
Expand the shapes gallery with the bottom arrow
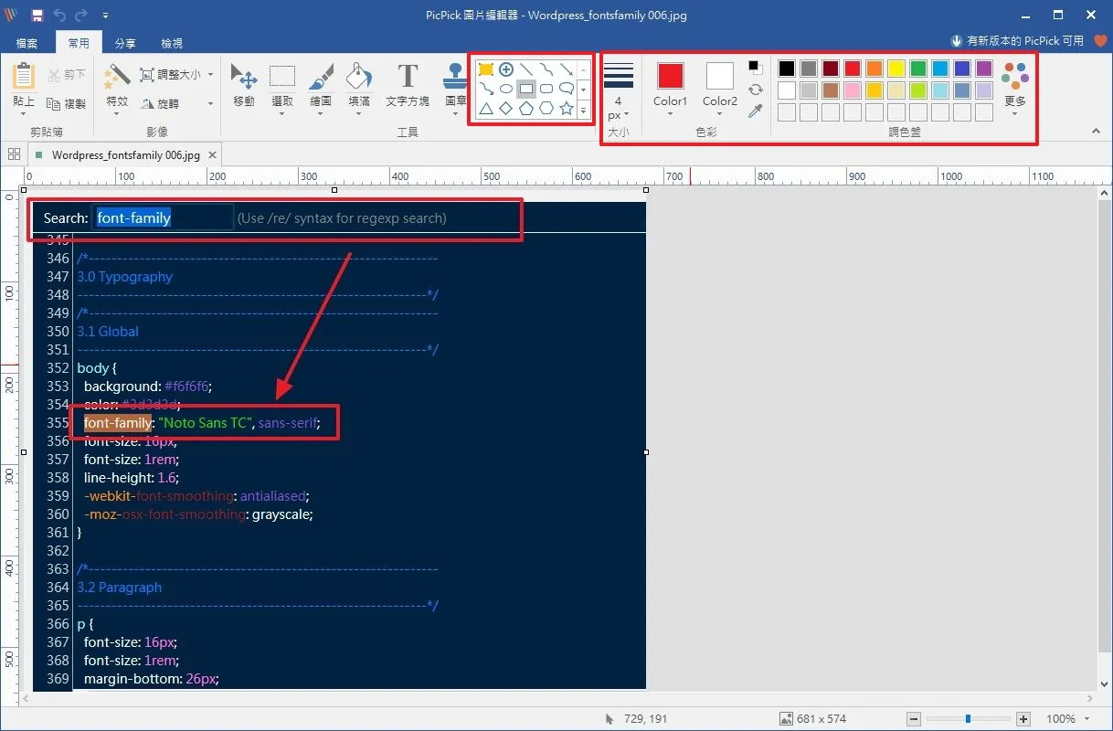click(584, 110)
